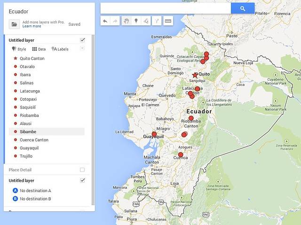
Task: Uncheck the first Untitled layer checkbox
Action: click(82, 40)
